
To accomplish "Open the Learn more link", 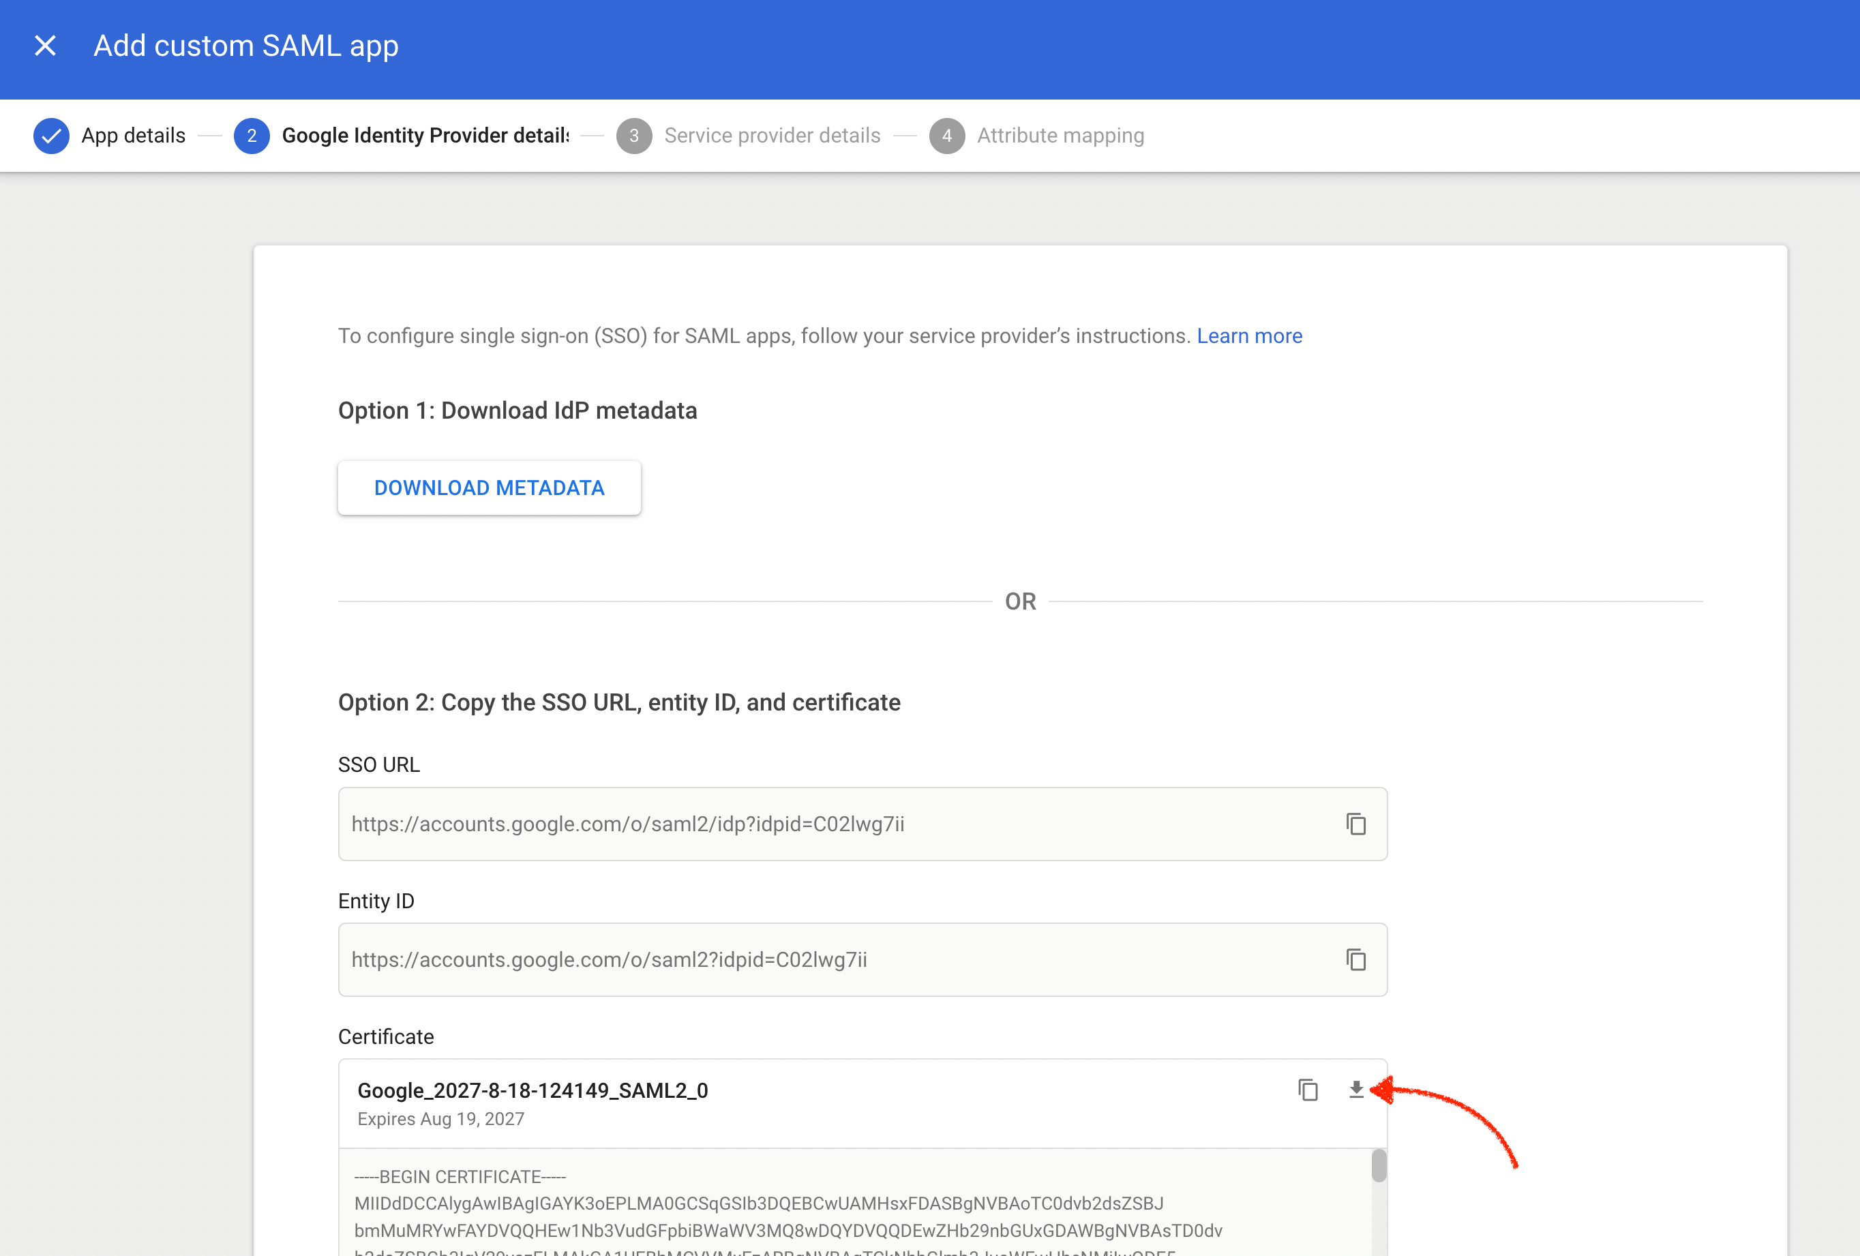I will pyautogui.click(x=1249, y=336).
